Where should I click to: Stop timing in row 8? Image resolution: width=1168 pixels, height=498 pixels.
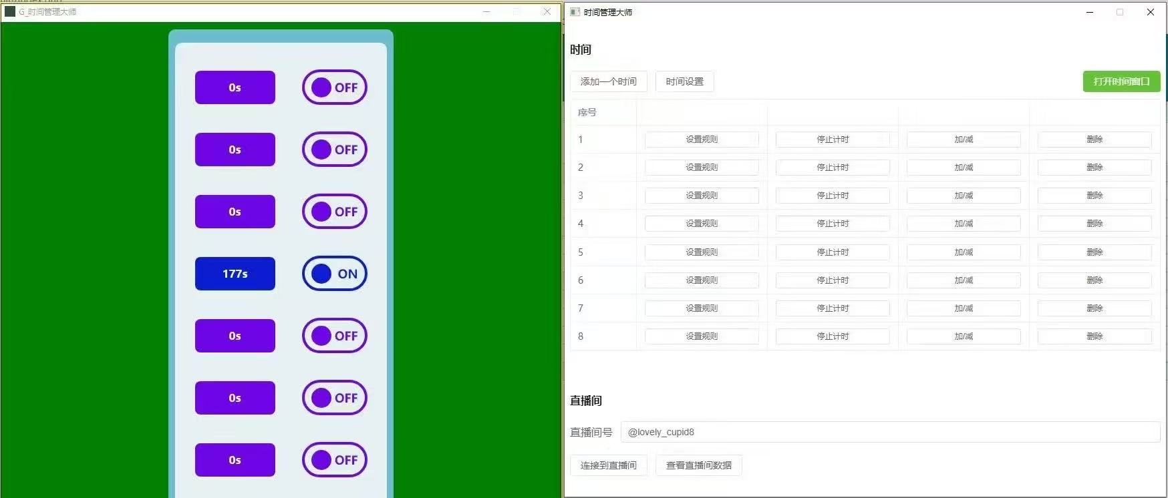click(833, 336)
